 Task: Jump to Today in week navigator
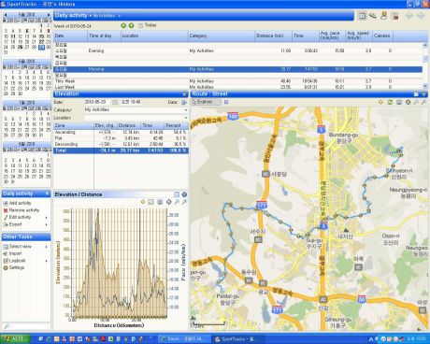coord(148,25)
